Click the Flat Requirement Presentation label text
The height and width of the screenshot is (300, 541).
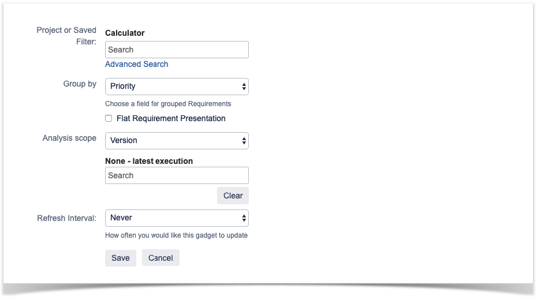click(x=171, y=119)
